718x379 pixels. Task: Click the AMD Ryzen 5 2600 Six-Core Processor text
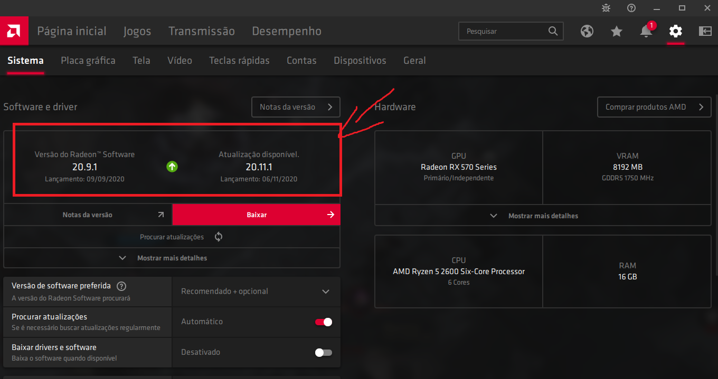(459, 271)
